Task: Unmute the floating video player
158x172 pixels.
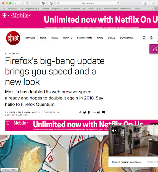Action: (x=114, y=130)
